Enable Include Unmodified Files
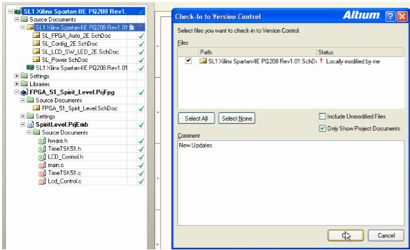The height and width of the screenshot is (250, 410). point(322,116)
